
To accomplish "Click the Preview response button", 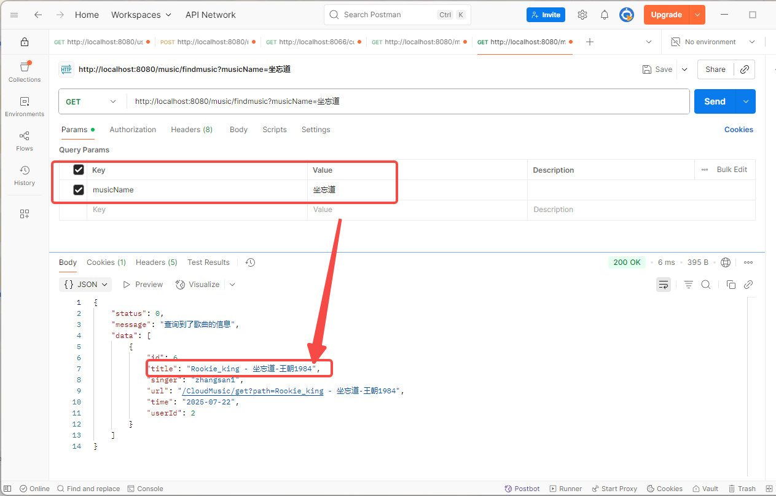I will pyautogui.click(x=143, y=285).
